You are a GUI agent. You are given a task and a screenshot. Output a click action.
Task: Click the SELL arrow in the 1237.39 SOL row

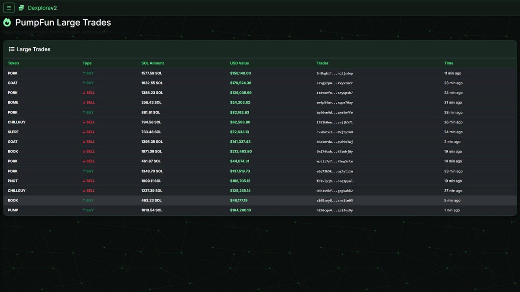84,191
